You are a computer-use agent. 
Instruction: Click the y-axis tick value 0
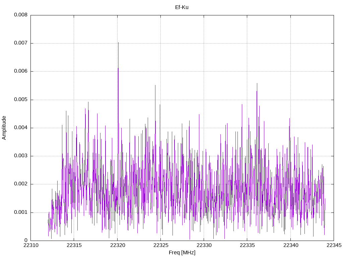26,241
